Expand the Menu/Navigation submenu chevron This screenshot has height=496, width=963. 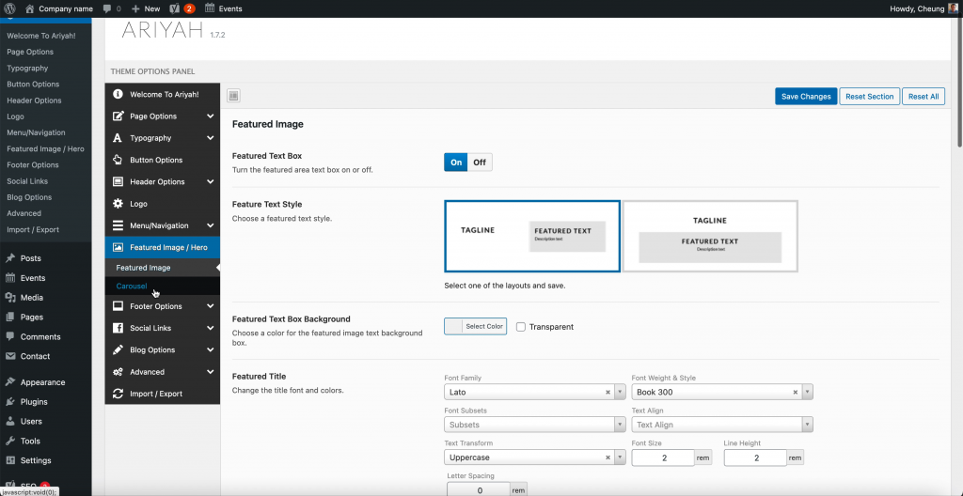click(x=210, y=225)
